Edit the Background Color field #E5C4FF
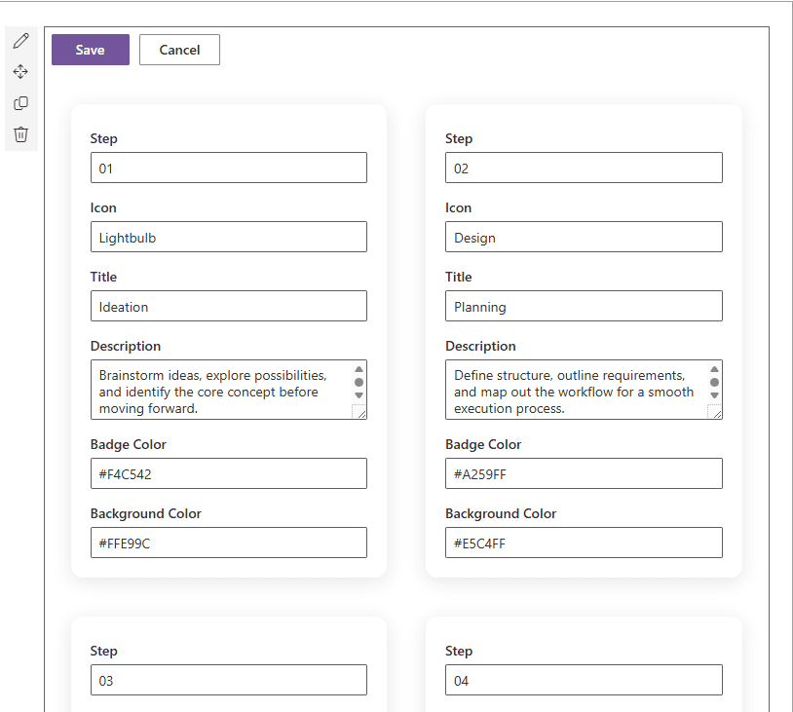The image size is (793, 712). (x=583, y=543)
